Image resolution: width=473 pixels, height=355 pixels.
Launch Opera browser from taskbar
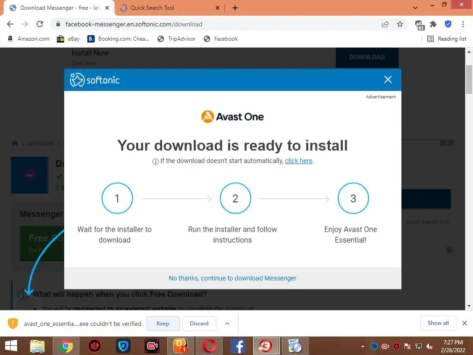click(x=209, y=346)
